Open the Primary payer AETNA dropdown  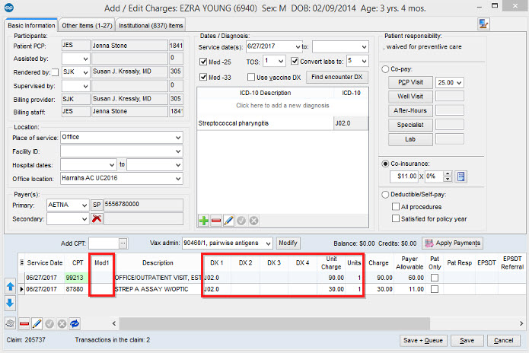pos(84,205)
